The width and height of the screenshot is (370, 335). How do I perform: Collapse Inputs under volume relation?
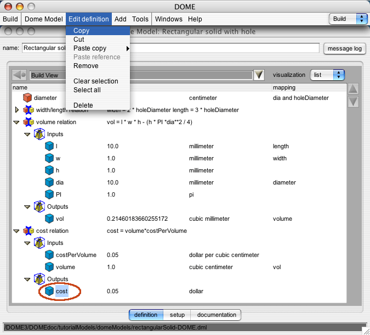click(27, 135)
